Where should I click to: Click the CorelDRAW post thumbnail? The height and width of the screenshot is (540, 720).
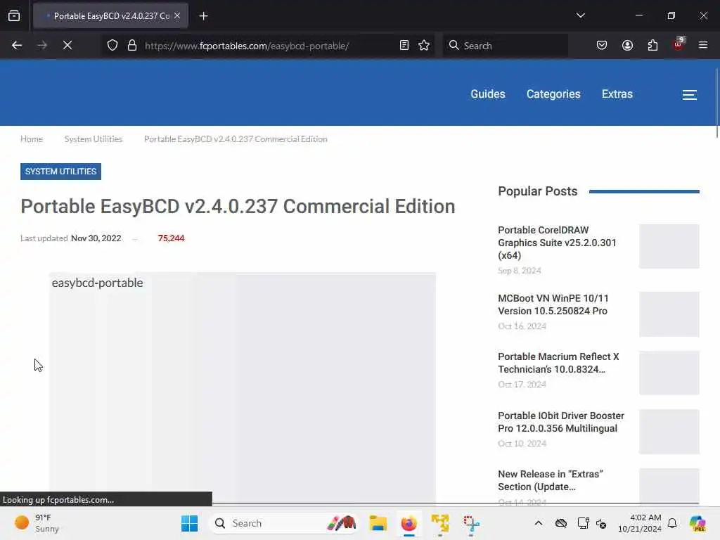(669, 246)
